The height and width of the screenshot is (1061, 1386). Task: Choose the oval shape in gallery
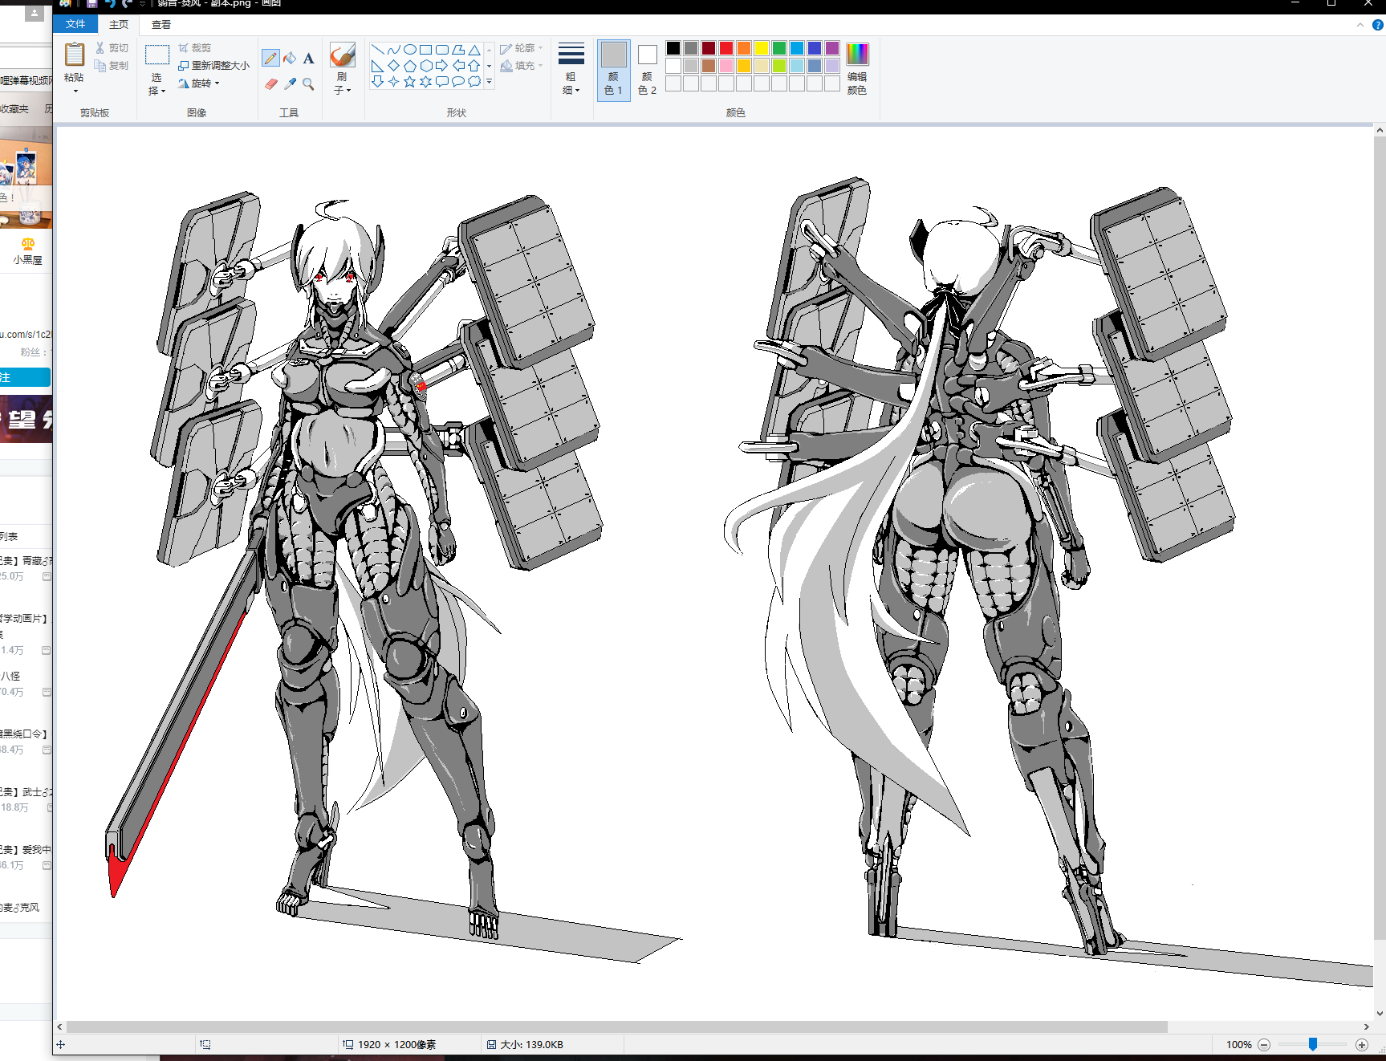[x=409, y=49]
